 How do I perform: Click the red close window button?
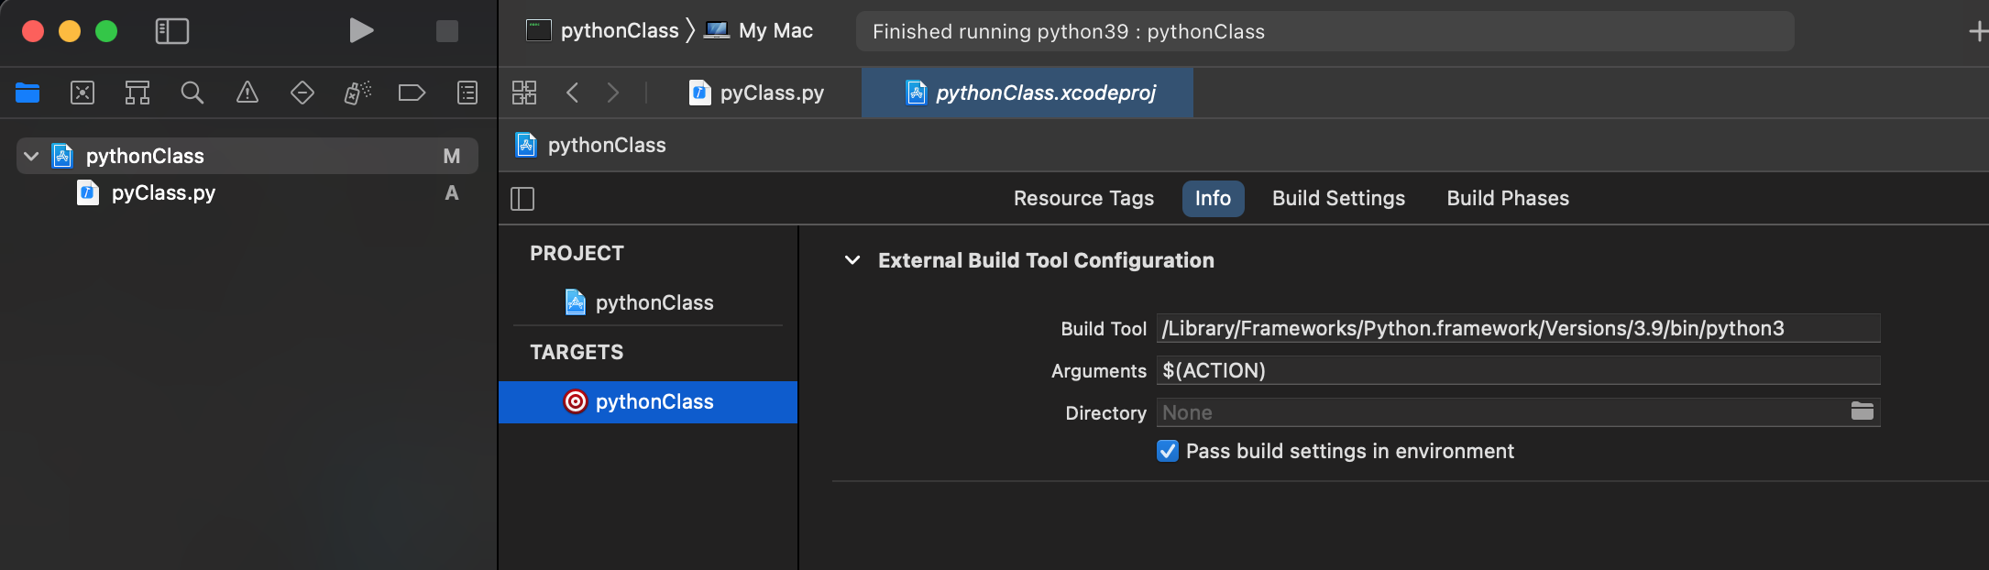(33, 31)
